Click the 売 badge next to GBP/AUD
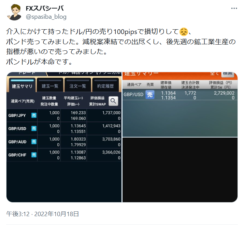 (34, 142)
